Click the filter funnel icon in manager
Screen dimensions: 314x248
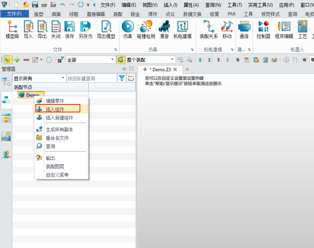(x=122, y=78)
